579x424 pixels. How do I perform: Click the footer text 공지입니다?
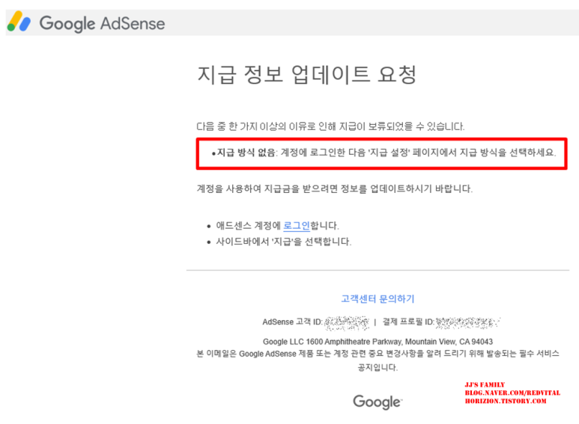point(378,367)
